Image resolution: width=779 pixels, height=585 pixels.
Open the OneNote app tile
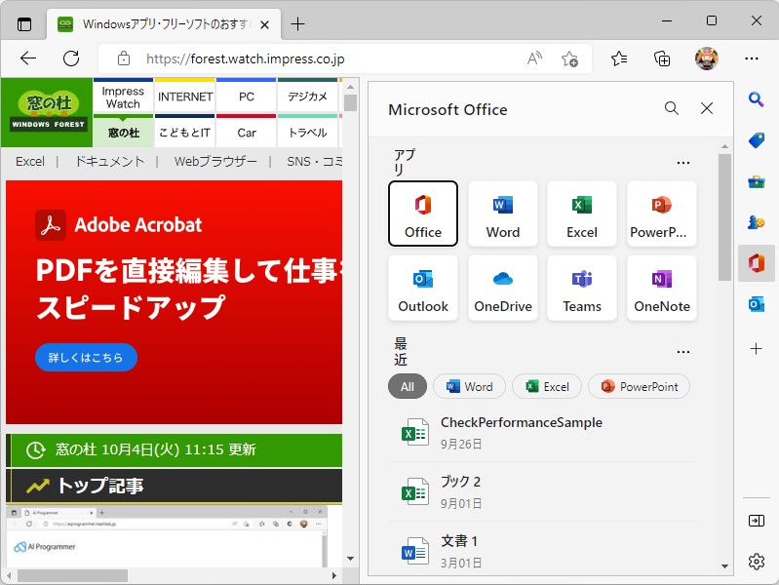(661, 288)
